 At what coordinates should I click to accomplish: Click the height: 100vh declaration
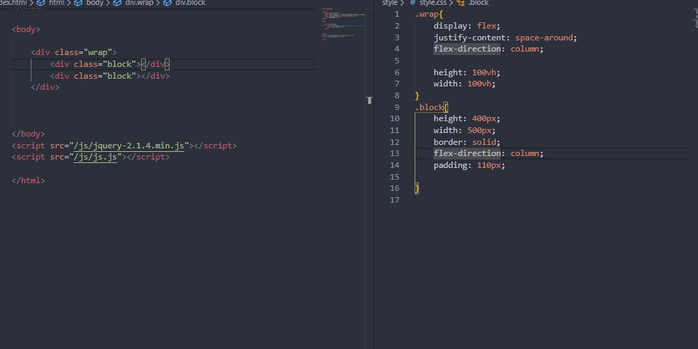[467, 72]
